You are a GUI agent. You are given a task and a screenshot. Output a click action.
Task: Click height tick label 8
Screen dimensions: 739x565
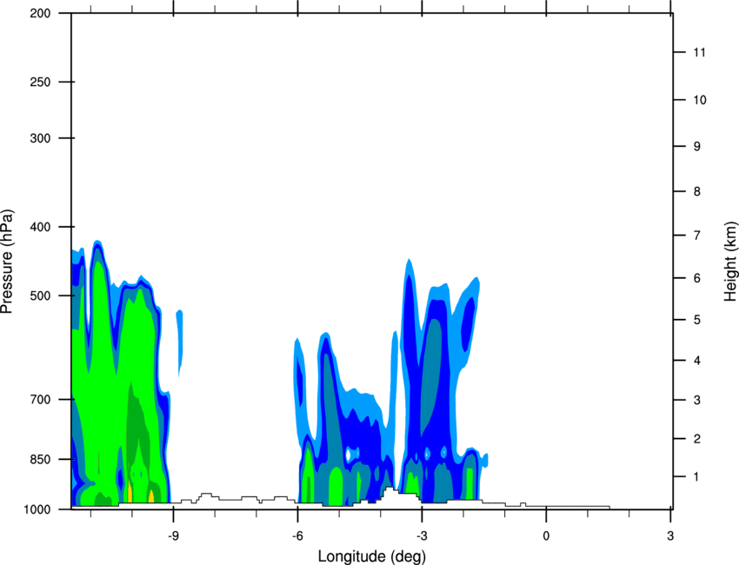[697, 191]
